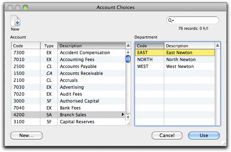Click the Cancel button
231x152 pixels.
click(x=167, y=135)
